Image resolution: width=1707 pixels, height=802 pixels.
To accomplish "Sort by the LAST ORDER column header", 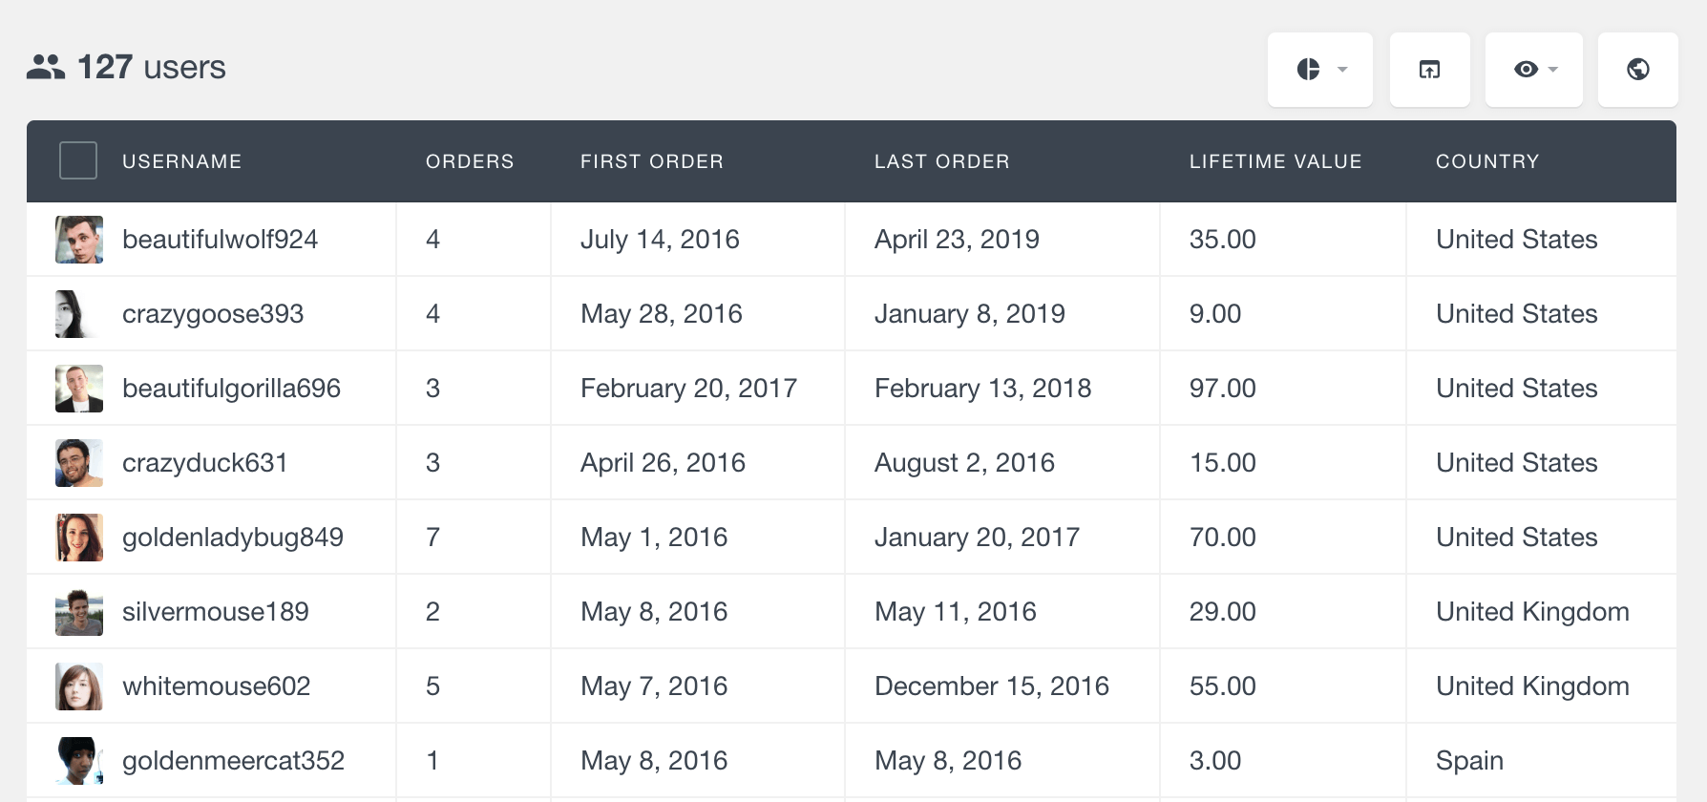I will [x=942, y=161].
